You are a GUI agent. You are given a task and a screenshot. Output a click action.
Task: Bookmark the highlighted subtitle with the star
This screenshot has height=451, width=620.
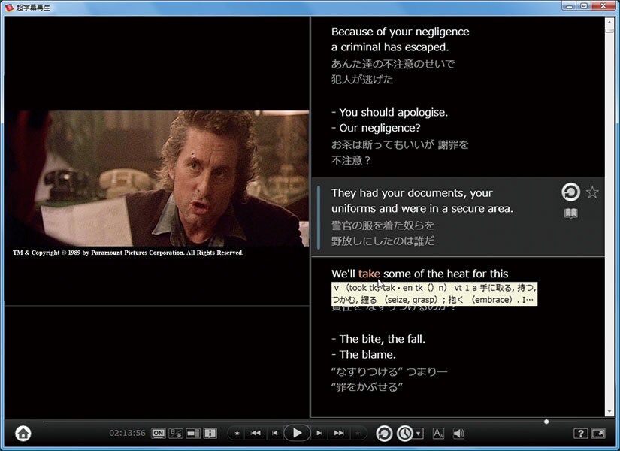592,192
